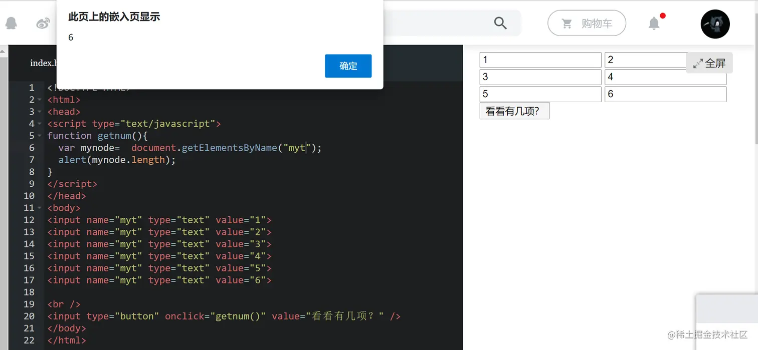758x350 pixels.
Task: Focus the input field showing 3
Action: coord(540,77)
